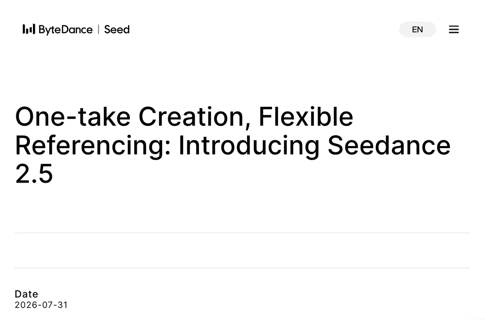Image resolution: width=485 pixels, height=320 pixels.
Task: Click empty band between the two dividers
Action: point(242,250)
